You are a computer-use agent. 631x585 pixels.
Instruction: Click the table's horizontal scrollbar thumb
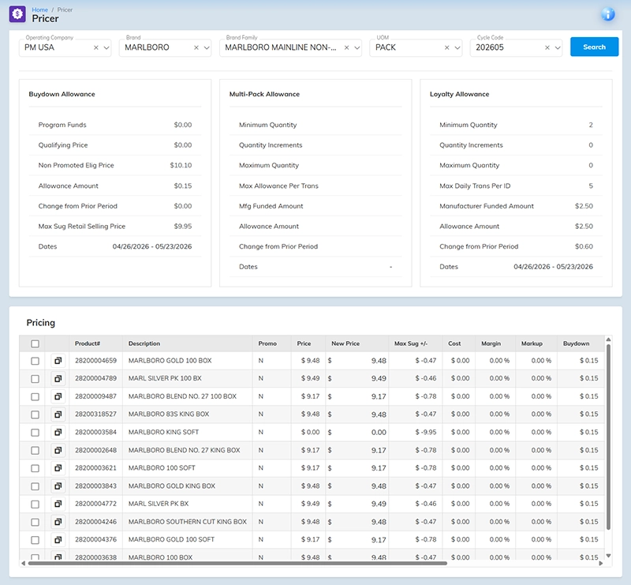[x=237, y=563]
